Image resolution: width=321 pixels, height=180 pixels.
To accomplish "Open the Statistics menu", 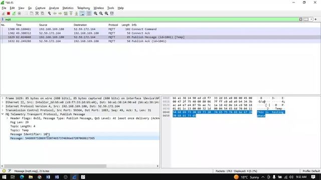I will [68, 8].
